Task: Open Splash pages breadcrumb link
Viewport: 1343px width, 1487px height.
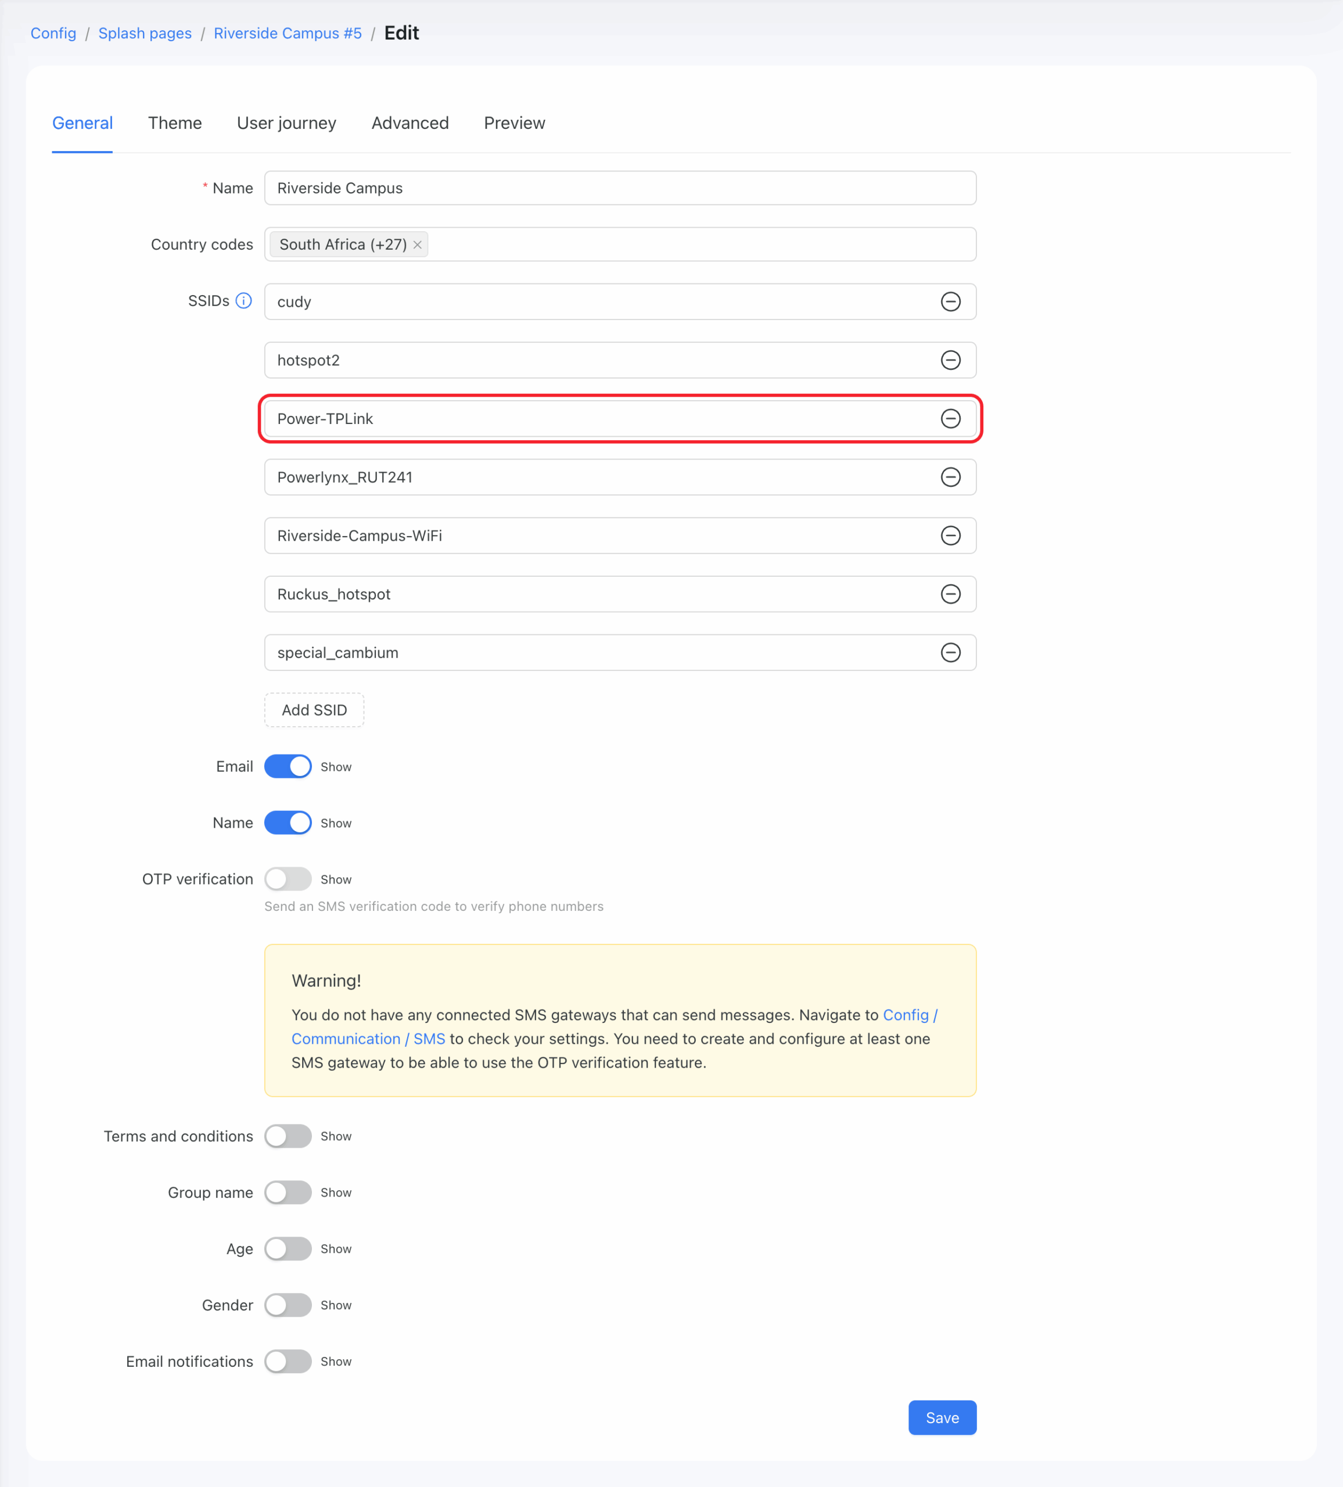Action: [x=145, y=33]
